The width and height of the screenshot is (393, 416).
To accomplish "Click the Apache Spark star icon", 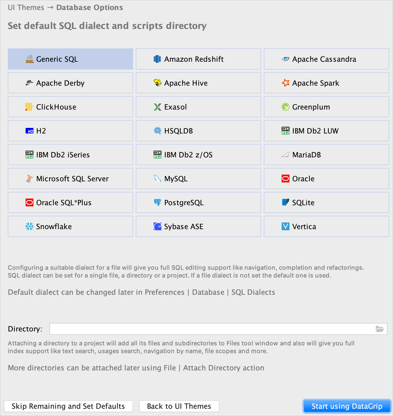I will tap(286, 83).
